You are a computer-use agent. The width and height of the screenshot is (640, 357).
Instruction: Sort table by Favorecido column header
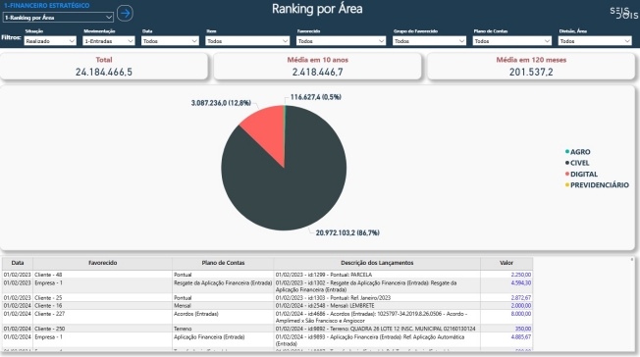[x=102, y=263]
